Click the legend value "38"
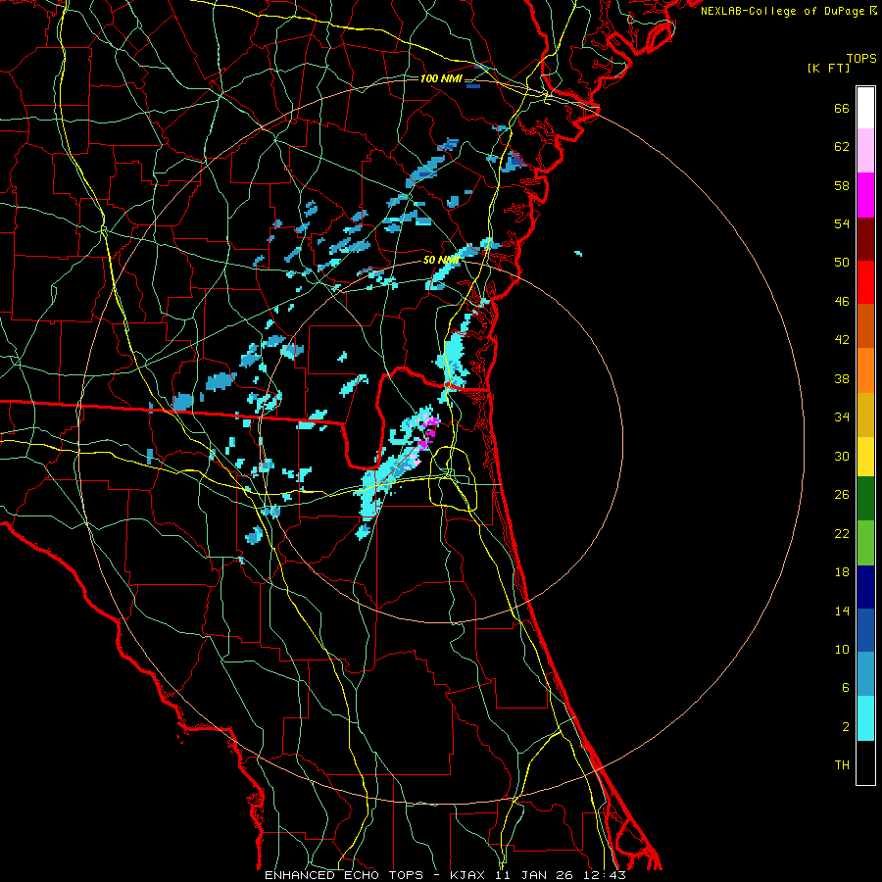Image resolution: width=882 pixels, height=882 pixels. click(842, 379)
